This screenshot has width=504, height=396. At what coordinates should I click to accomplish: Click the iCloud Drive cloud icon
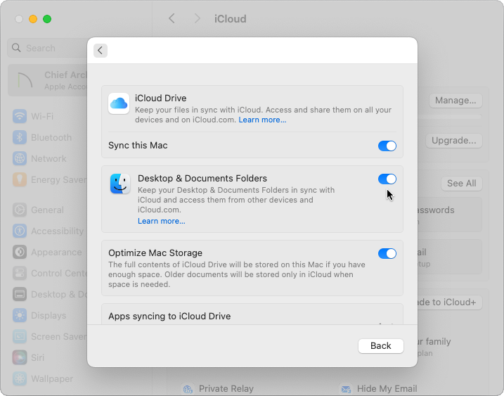(119, 103)
